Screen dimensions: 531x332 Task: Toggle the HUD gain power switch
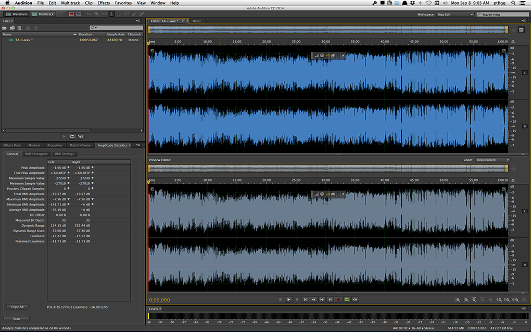[x=322, y=55]
